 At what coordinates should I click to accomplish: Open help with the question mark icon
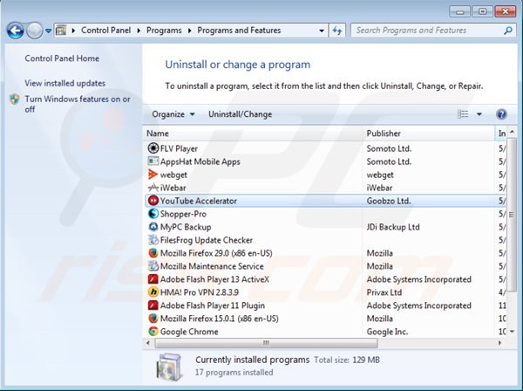pyautogui.click(x=501, y=114)
